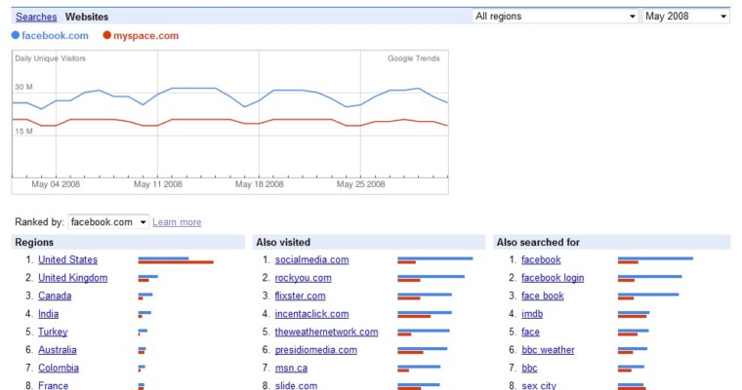This screenshot has width=742, height=390.
Task: Open the France region link
Action: click(x=53, y=385)
